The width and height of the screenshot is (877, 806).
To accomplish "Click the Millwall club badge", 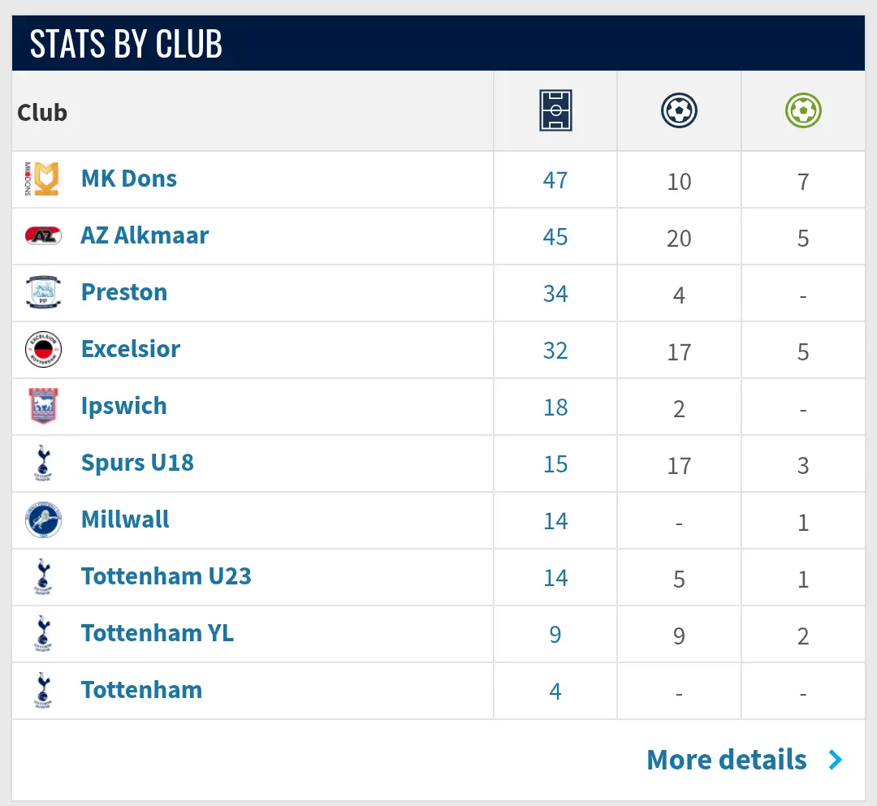I will point(43,520).
